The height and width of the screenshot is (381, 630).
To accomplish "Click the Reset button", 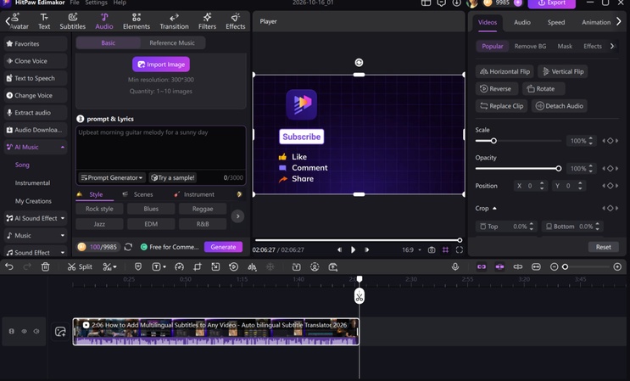I will pos(603,247).
